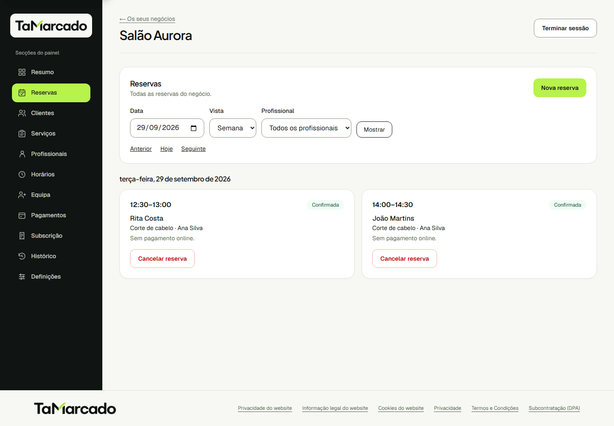Click the Subscrição receipt icon

click(22, 236)
